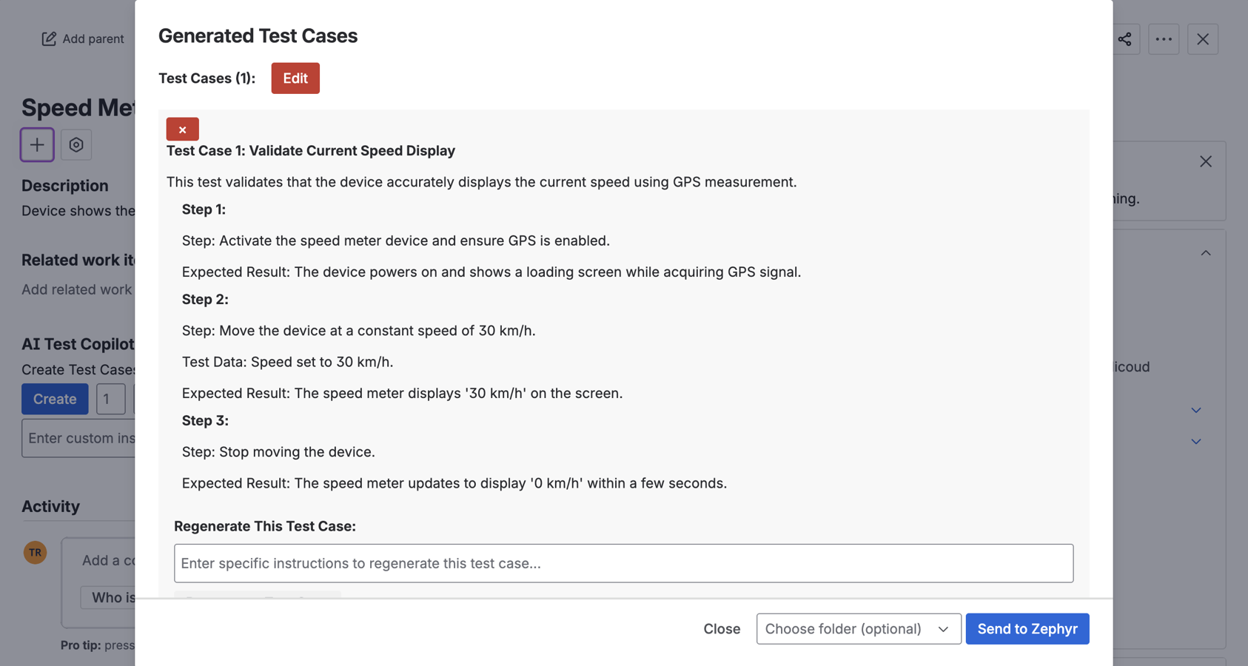Collapse the right panel section with up chevron
The height and width of the screenshot is (666, 1248).
pyautogui.click(x=1206, y=252)
